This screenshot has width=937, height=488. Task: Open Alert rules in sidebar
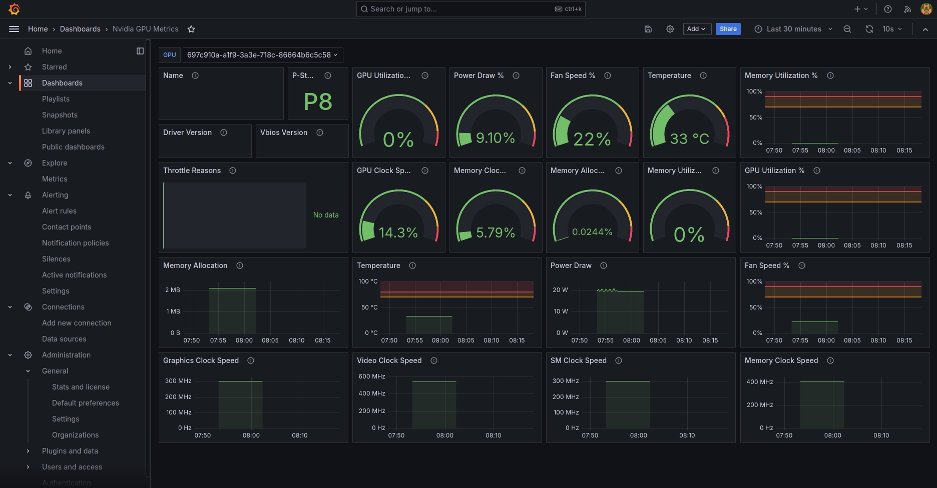59,211
